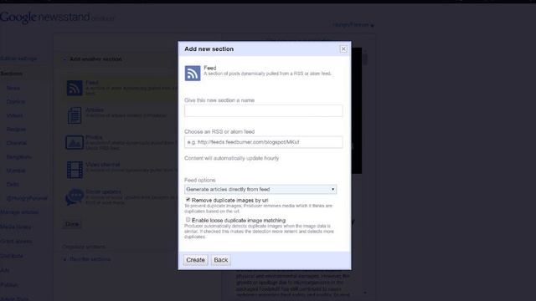This screenshot has width=536, height=301.
Task: Open the News section in sidebar
Action: (x=13, y=88)
